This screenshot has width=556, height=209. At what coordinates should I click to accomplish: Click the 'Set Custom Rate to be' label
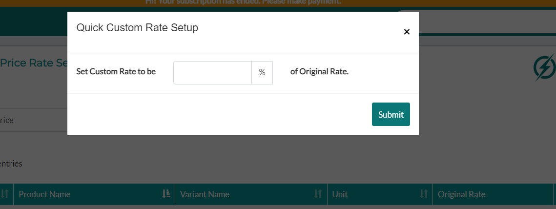116,71
